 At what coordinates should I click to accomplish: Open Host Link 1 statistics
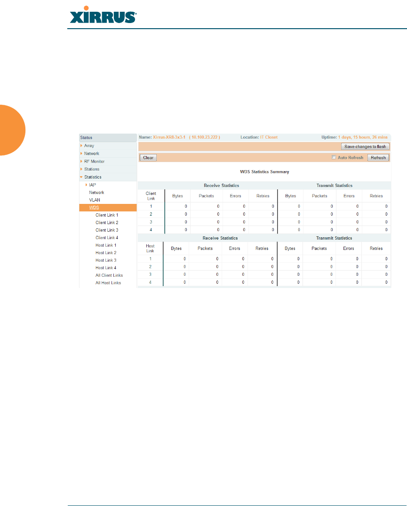pos(106,245)
